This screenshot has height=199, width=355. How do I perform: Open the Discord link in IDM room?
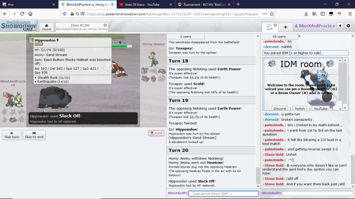tap(280, 108)
